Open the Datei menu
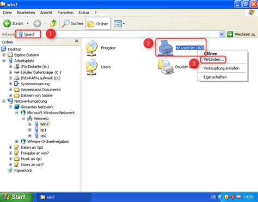This screenshot has width=258, height=202. [x=8, y=12]
